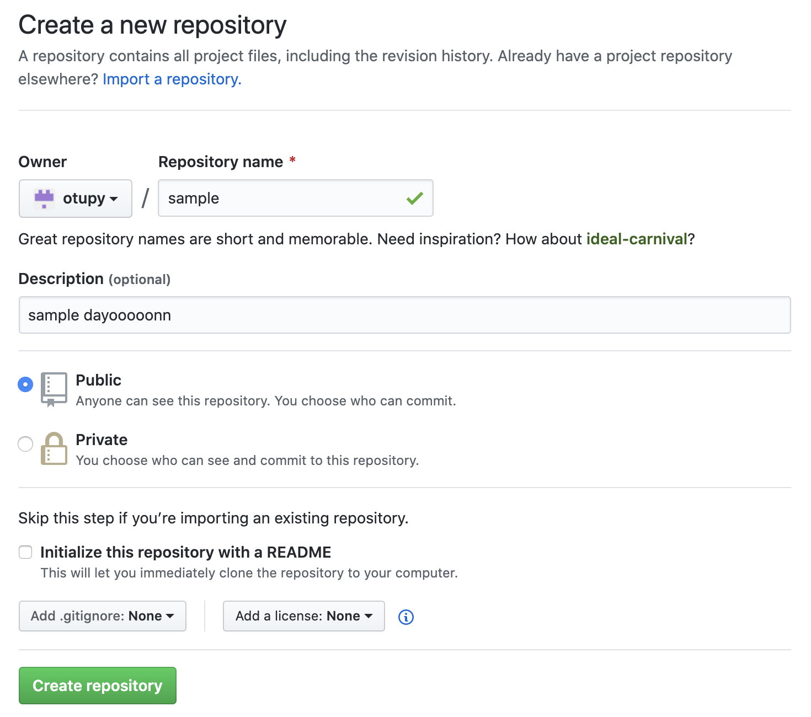Open the Add .gitignore dropdown
811x717 pixels.
[103, 616]
